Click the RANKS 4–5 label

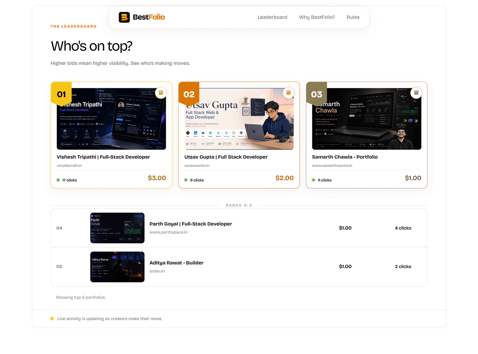pos(239,205)
